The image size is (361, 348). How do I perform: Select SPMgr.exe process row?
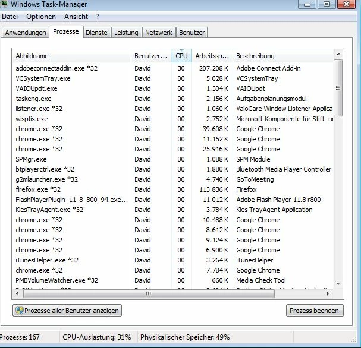[172, 159]
